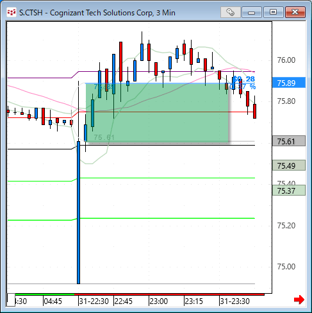The image size is (312, 313).
Task: Click the 76.00 price axis value
Action: click(x=286, y=60)
